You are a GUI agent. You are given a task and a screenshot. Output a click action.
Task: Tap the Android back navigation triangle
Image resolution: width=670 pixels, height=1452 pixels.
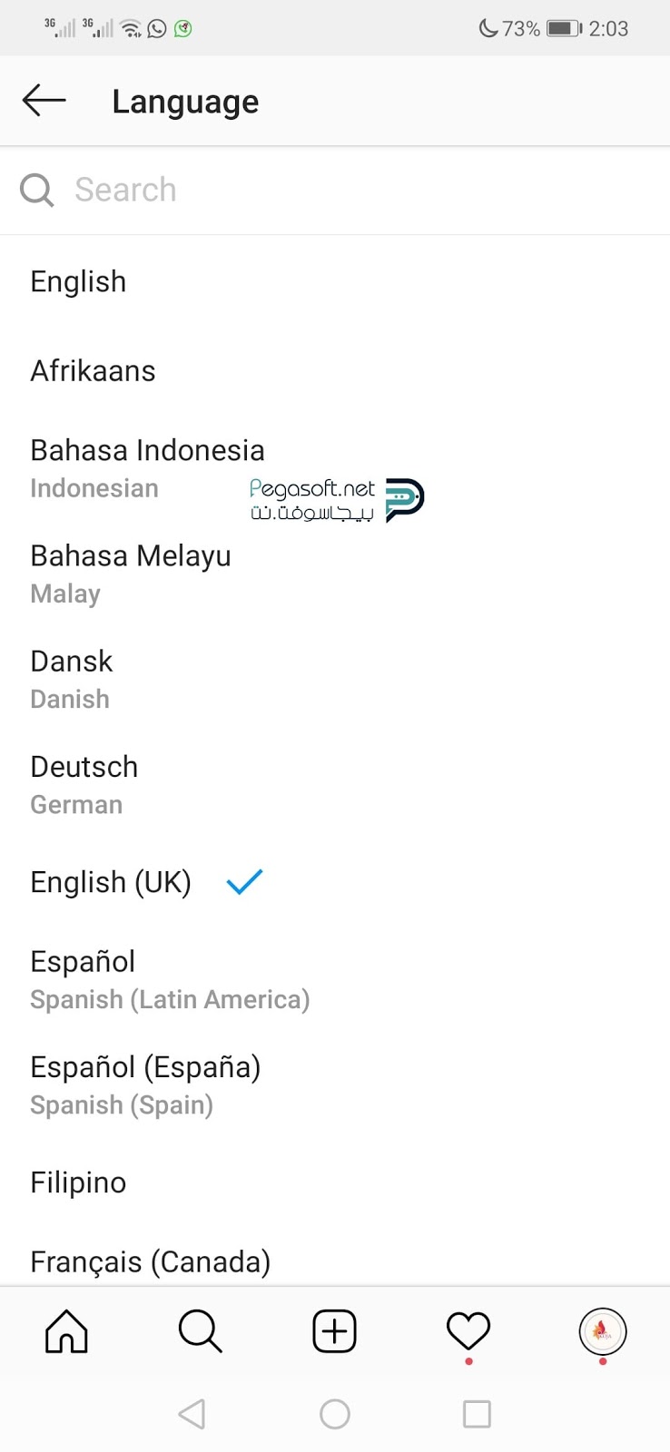(192, 1414)
